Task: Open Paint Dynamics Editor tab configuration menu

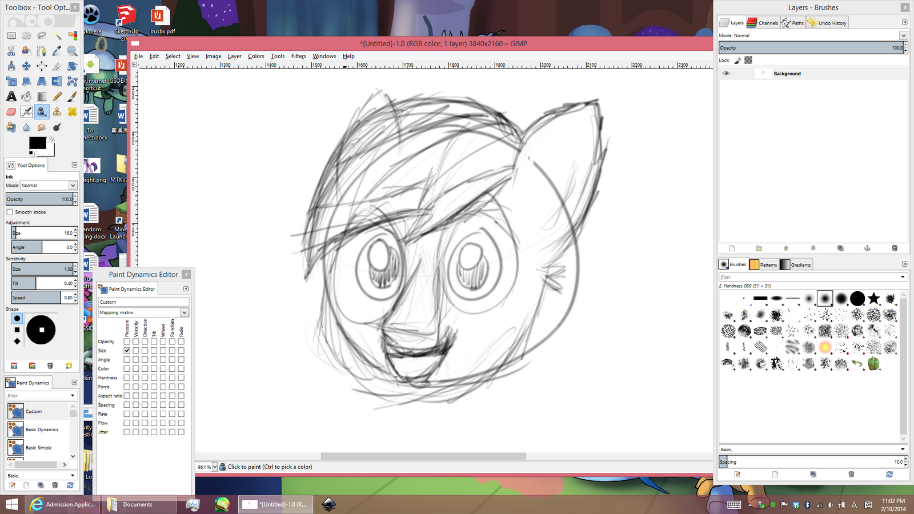Action: click(x=186, y=288)
